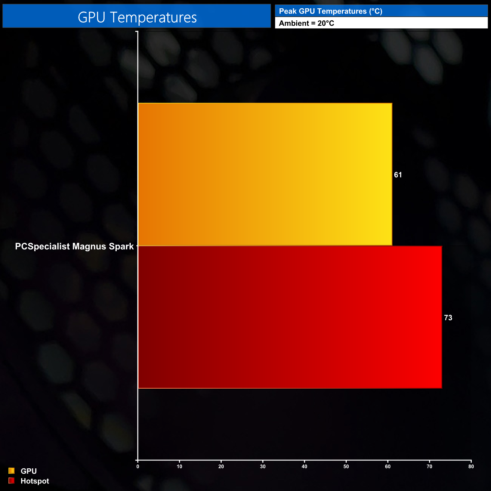491x491 pixels.
Task: Click the GPU Temperatures title
Action: coord(137,17)
